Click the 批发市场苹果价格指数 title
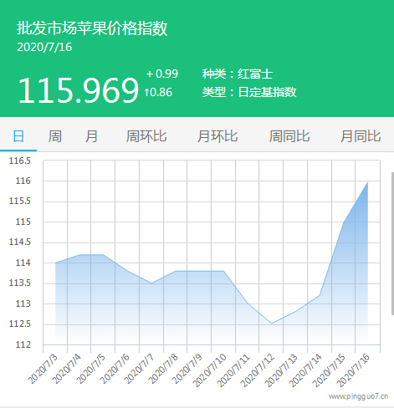The image size is (394, 408). click(92, 28)
